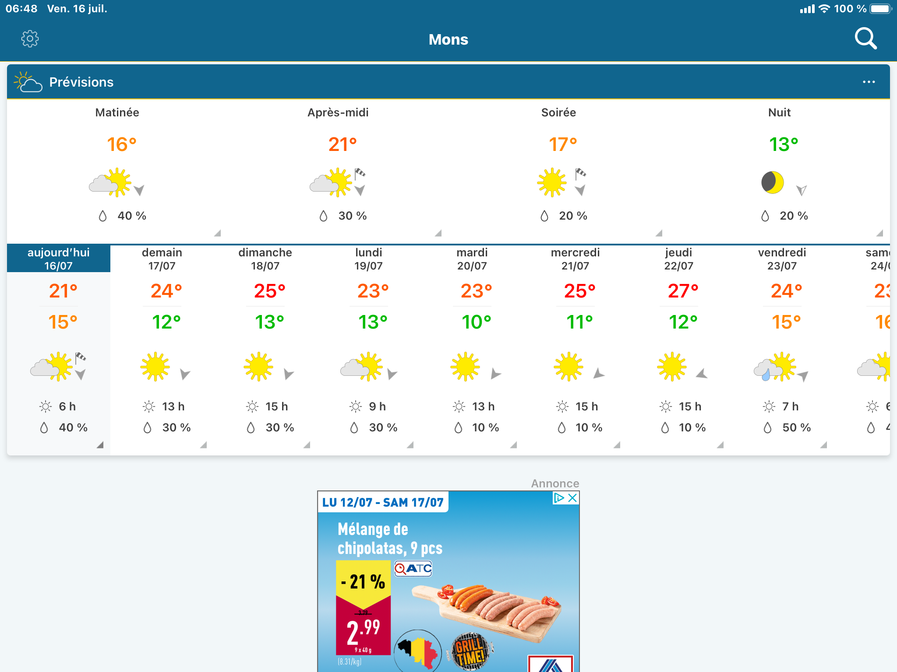This screenshot has height=672, width=897.
Task: Open the Prévisions three-dots menu
Action: point(869,82)
